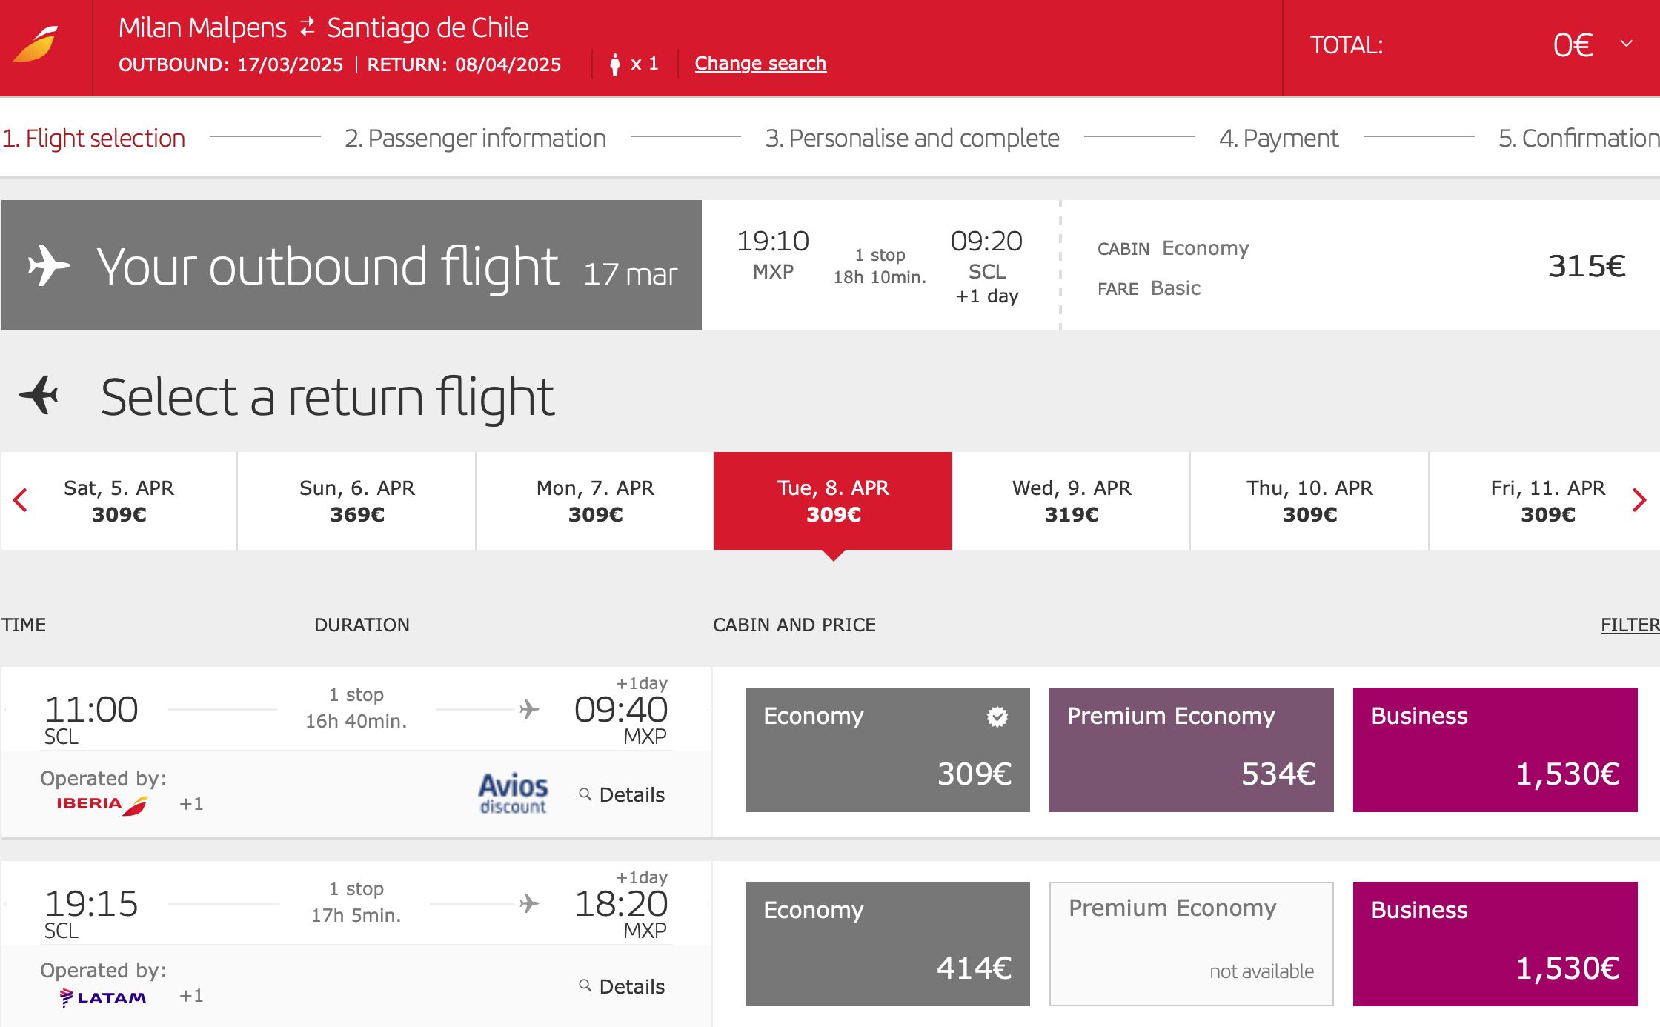Click the verified badge on Economy 309€

point(997,717)
